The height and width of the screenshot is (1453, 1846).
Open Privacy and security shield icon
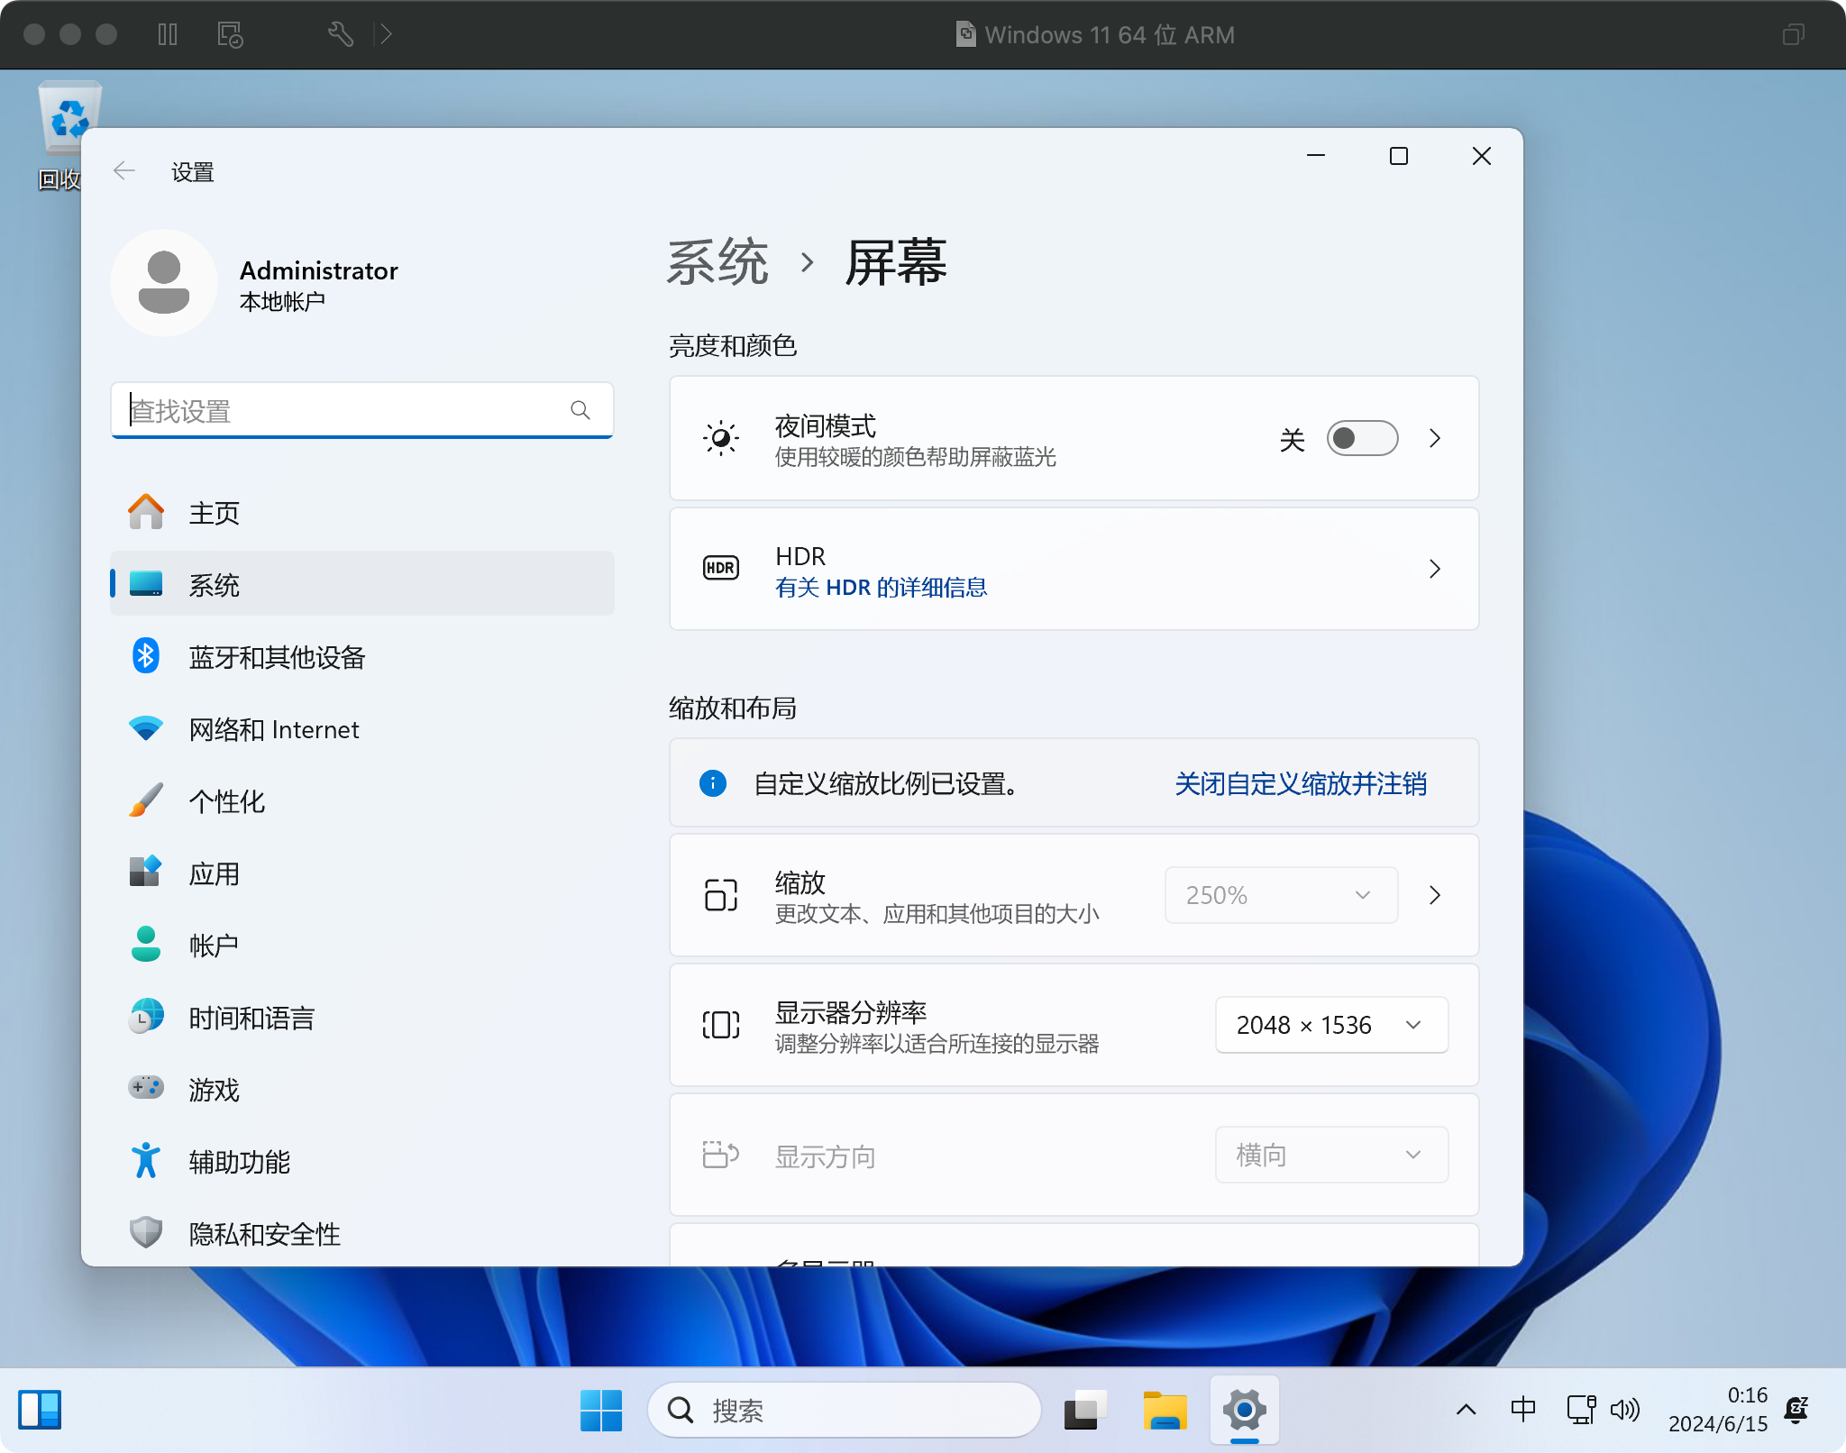pyautogui.click(x=146, y=1232)
